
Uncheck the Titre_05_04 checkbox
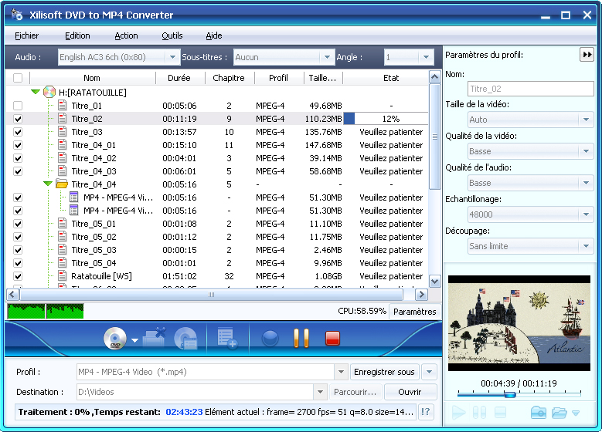pyautogui.click(x=18, y=263)
